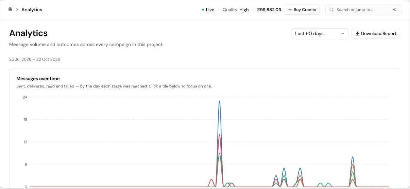Click the ⌘K shortcut badge
The height and width of the screenshot is (189, 410).
click(x=394, y=10)
